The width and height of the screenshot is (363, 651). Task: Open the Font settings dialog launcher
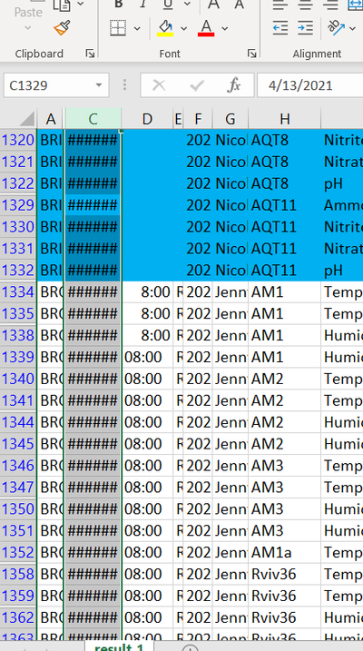(x=251, y=54)
